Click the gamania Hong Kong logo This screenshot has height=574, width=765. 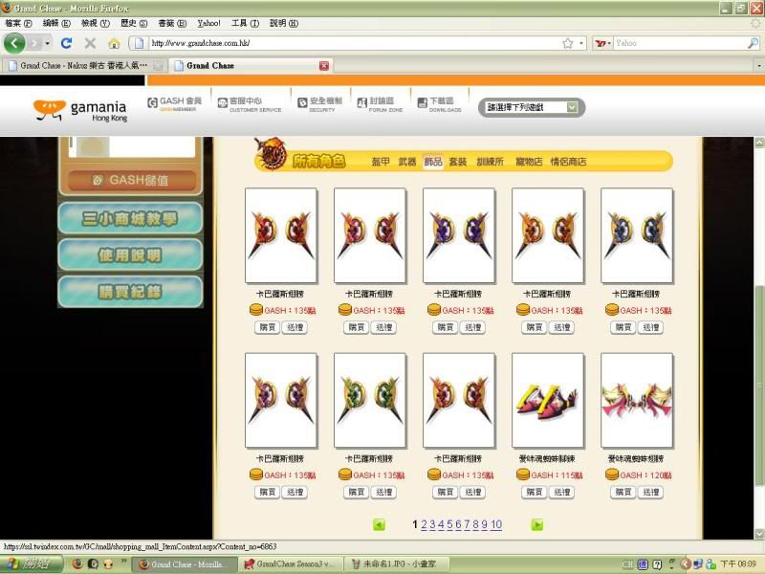pos(80,110)
